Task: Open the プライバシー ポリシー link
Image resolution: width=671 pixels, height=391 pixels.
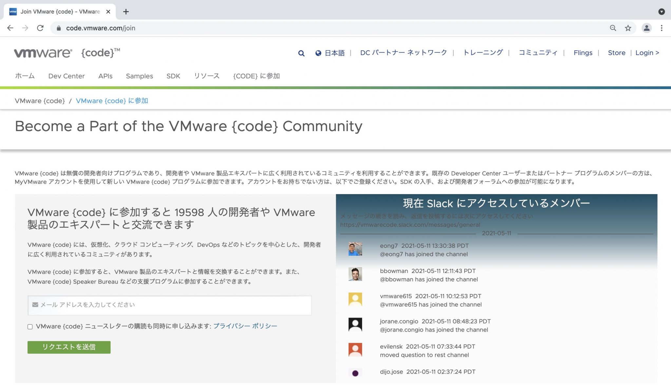Action: point(245,326)
